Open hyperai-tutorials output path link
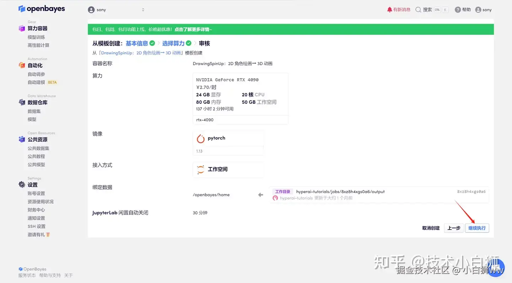The height and width of the screenshot is (283, 512). pyautogui.click(x=340, y=192)
